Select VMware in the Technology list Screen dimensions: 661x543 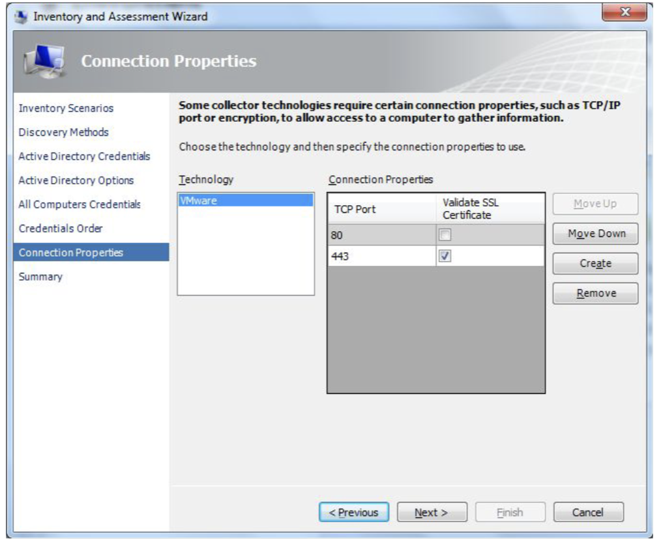click(246, 201)
